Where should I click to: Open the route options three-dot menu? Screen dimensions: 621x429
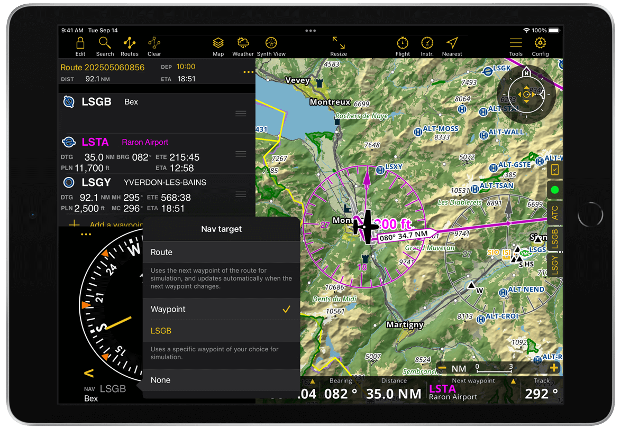point(248,72)
